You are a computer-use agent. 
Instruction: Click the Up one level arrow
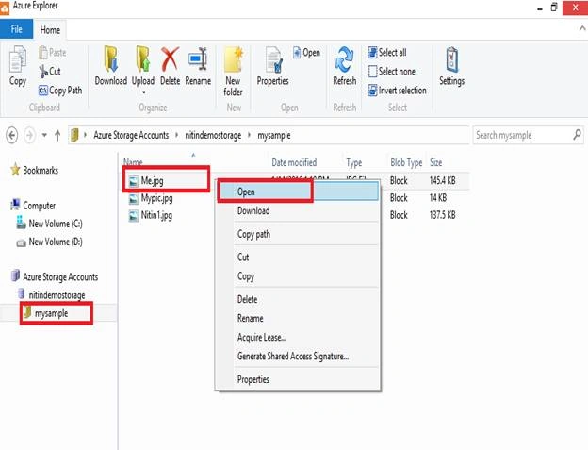(x=57, y=135)
